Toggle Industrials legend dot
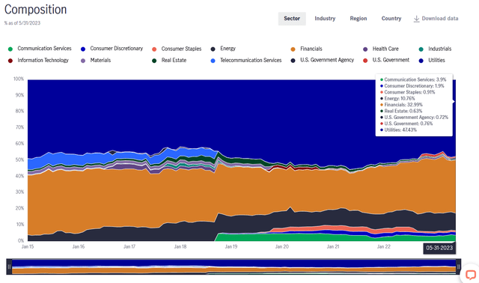The width and height of the screenshot is (479, 283). 421,49
